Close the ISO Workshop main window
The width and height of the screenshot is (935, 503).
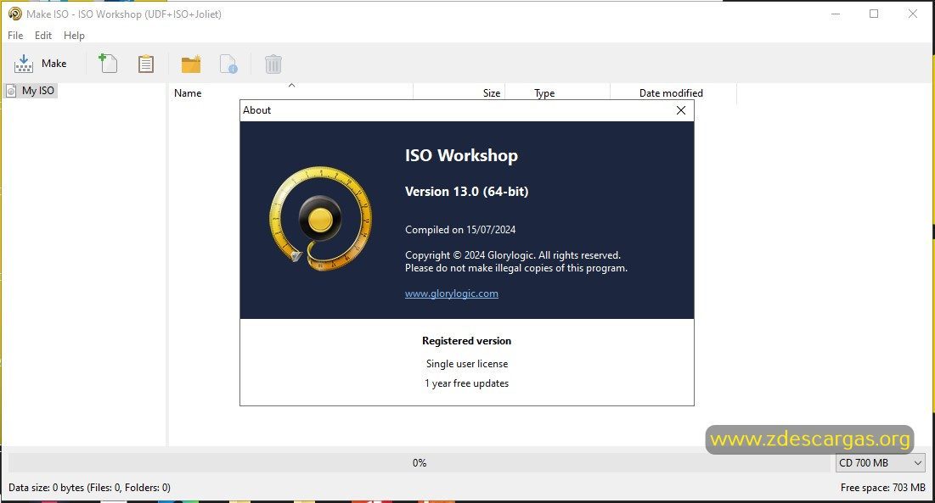coord(912,14)
